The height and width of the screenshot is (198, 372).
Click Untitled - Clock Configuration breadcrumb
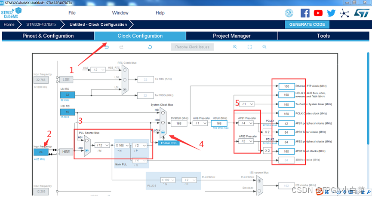98,24
